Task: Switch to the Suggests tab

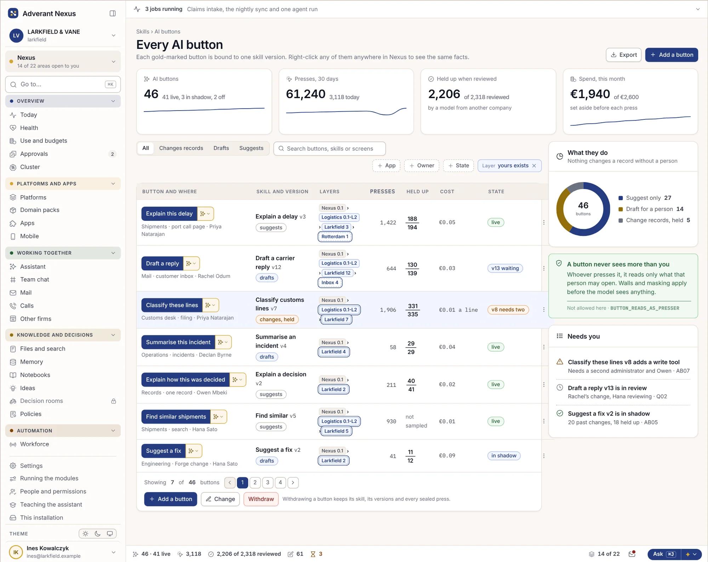Action: pyautogui.click(x=251, y=148)
